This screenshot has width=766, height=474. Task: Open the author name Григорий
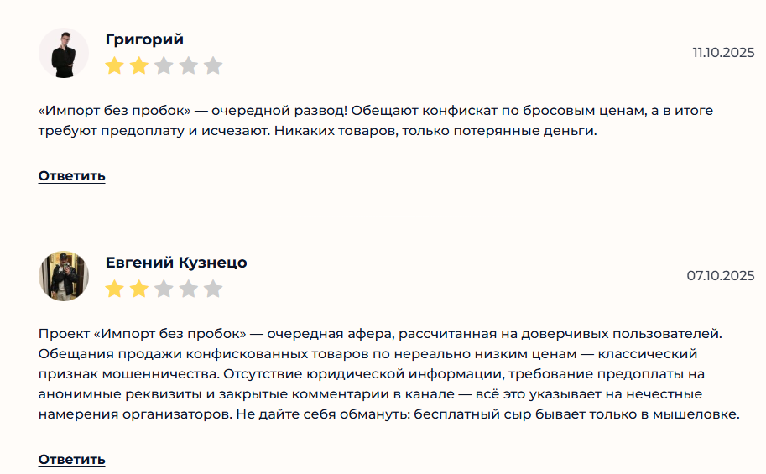click(144, 39)
